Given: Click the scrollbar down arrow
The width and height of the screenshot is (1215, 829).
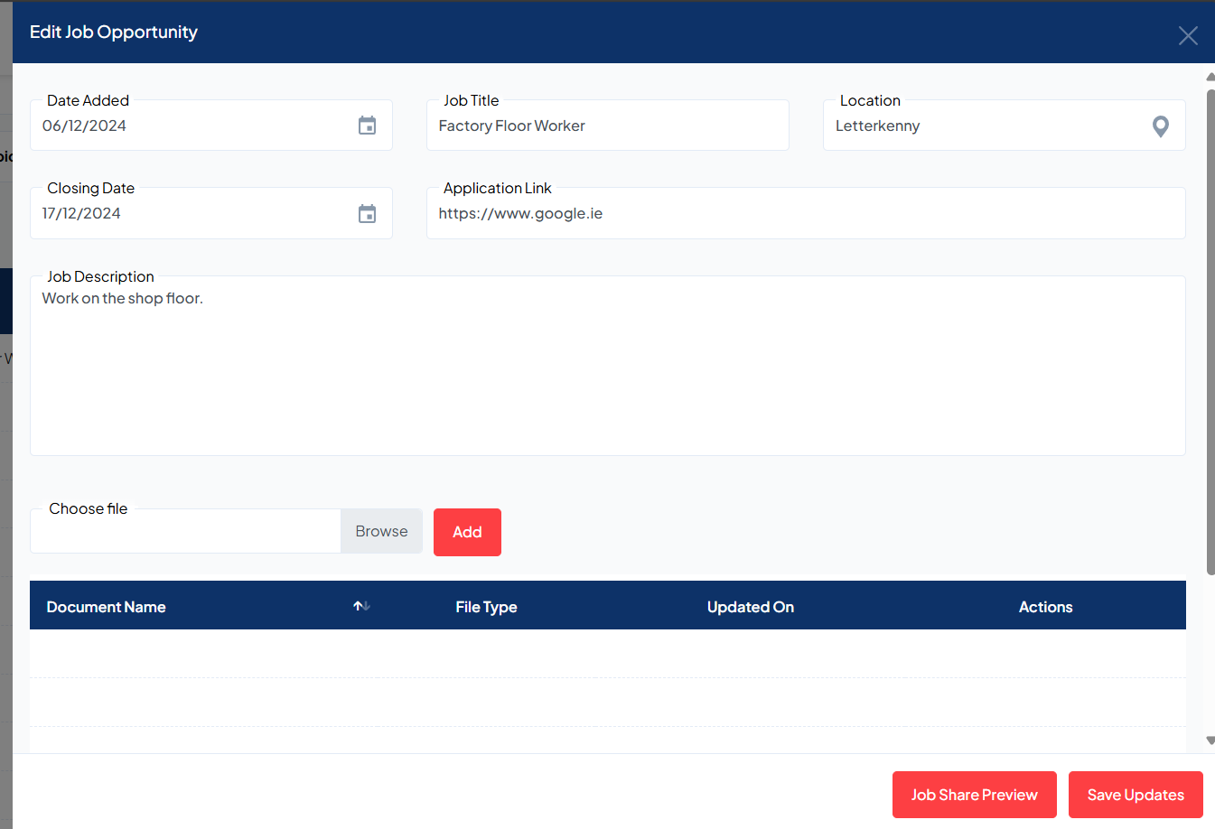Looking at the screenshot, I should tap(1210, 741).
